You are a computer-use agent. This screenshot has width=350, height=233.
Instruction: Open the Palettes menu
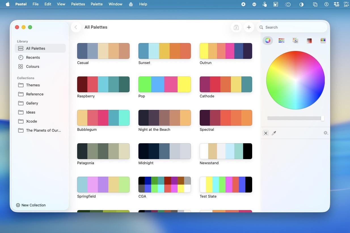tap(78, 4)
